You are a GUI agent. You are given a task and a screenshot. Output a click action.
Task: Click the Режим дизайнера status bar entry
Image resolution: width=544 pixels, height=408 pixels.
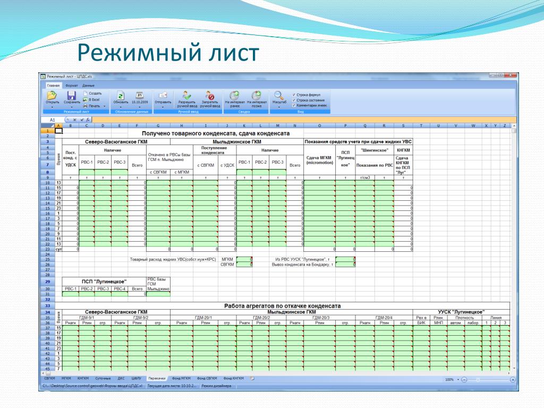pos(216,386)
